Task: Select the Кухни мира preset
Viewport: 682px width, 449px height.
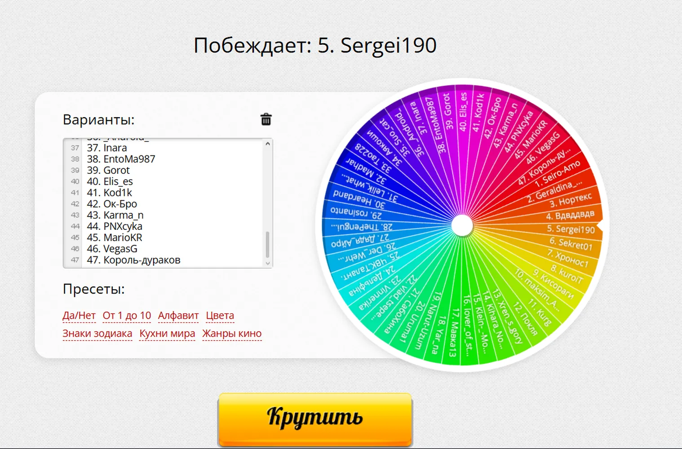Action: tap(167, 334)
